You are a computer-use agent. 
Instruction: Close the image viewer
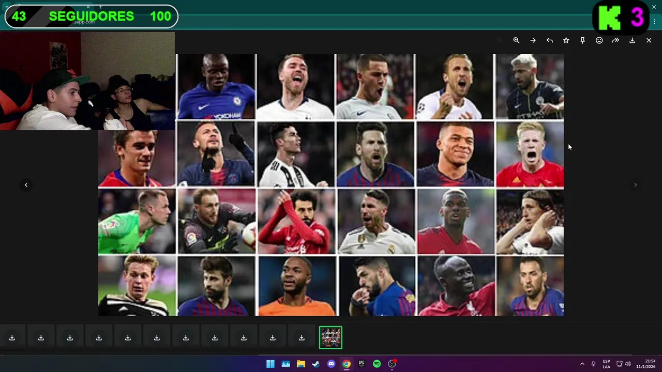pyautogui.click(x=649, y=40)
